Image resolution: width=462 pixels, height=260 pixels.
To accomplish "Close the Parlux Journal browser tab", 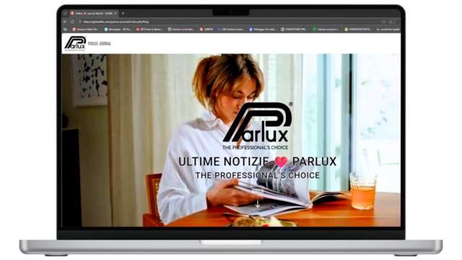I will (x=115, y=13).
